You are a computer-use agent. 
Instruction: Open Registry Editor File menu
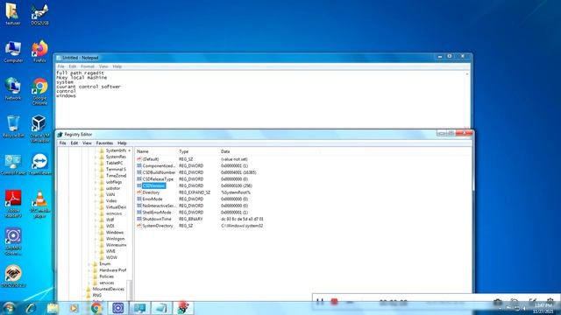pos(62,143)
